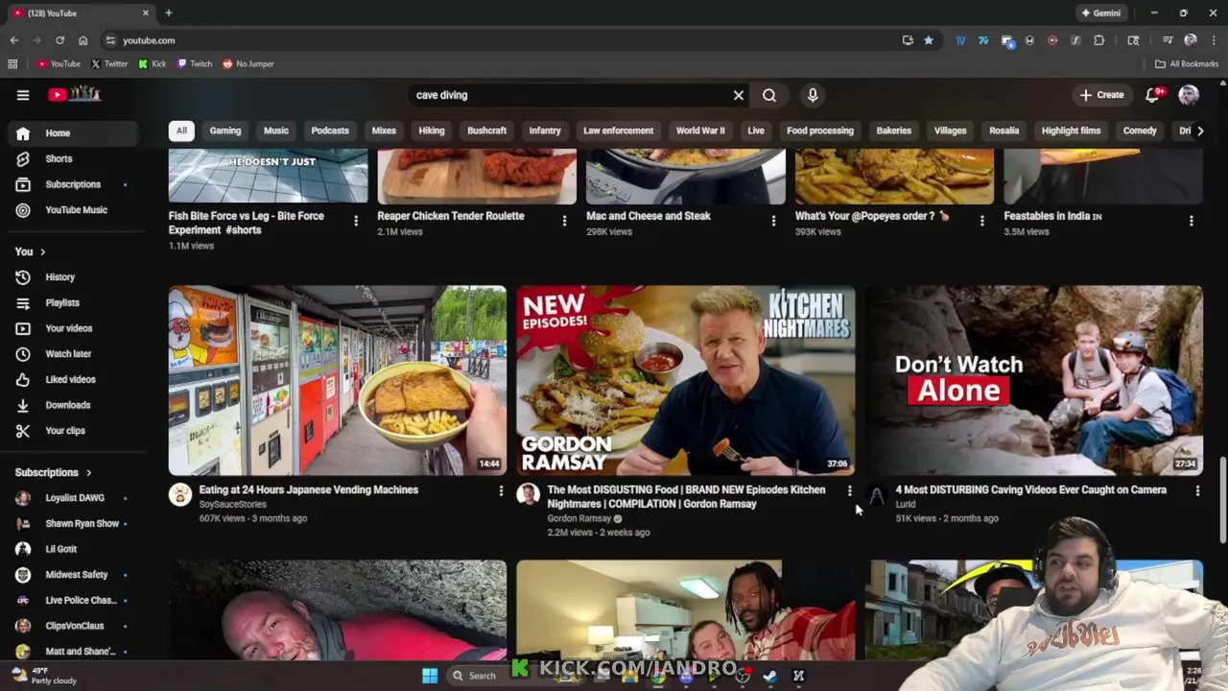Open the Twitch bookmark

[x=195, y=63]
